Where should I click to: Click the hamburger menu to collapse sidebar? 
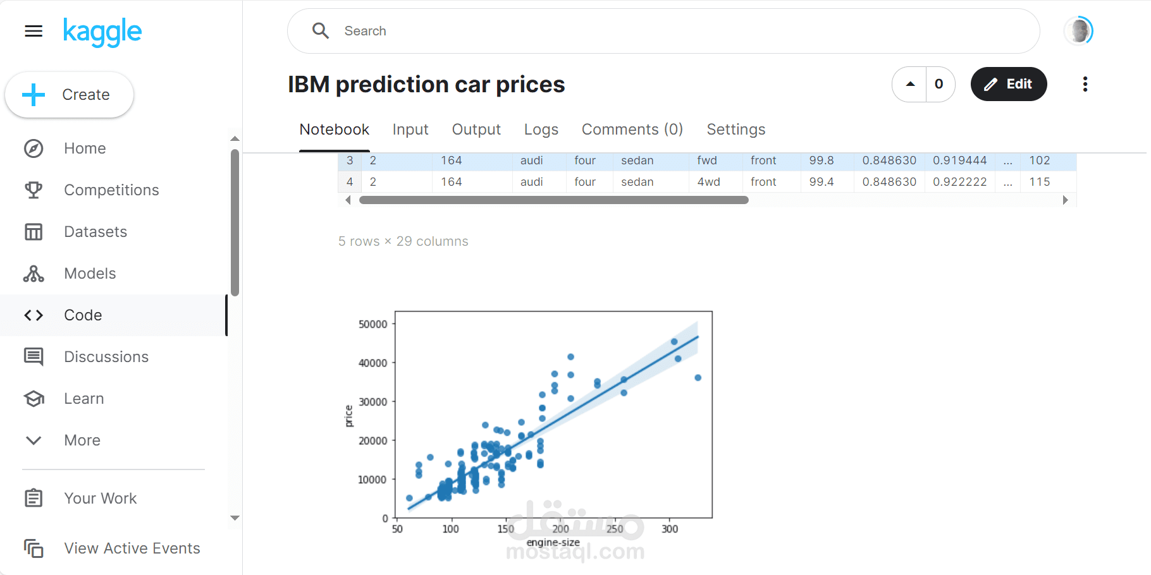pos(33,30)
